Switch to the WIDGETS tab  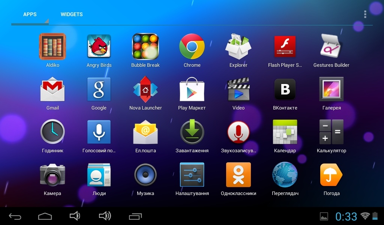pos(72,14)
